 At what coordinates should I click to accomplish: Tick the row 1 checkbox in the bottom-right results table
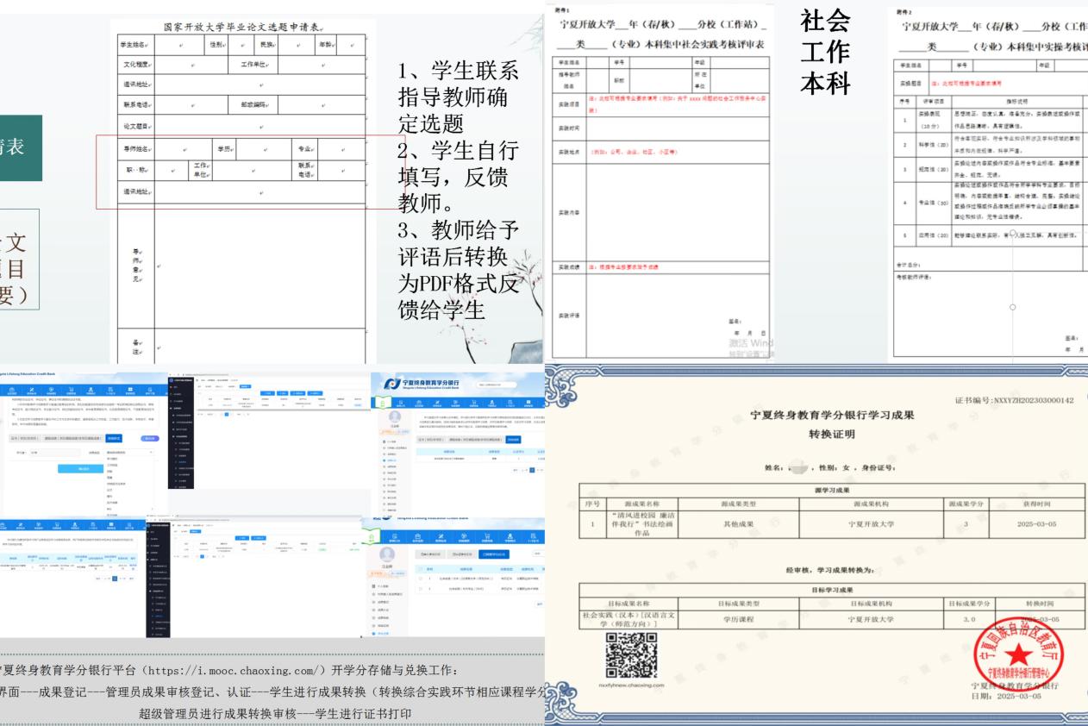click(x=421, y=579)
